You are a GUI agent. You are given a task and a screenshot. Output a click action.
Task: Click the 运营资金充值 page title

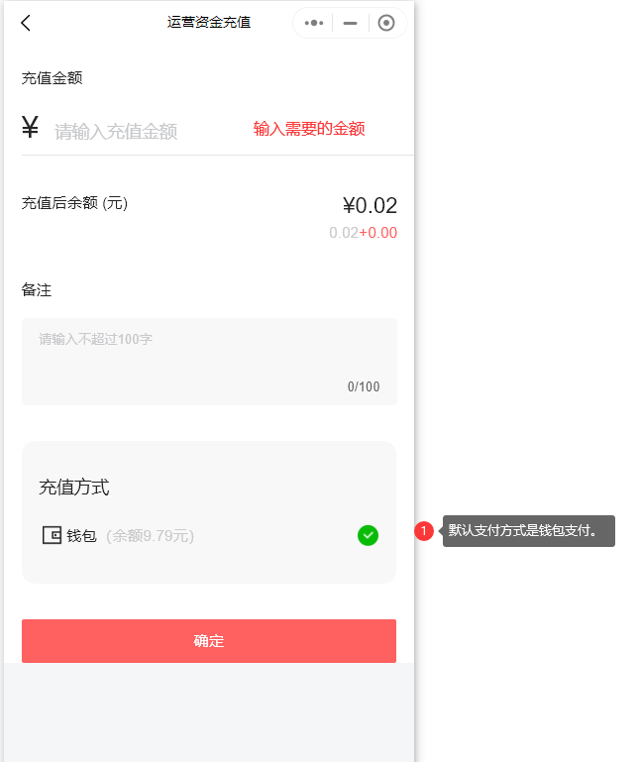click(x=209, y=22)
